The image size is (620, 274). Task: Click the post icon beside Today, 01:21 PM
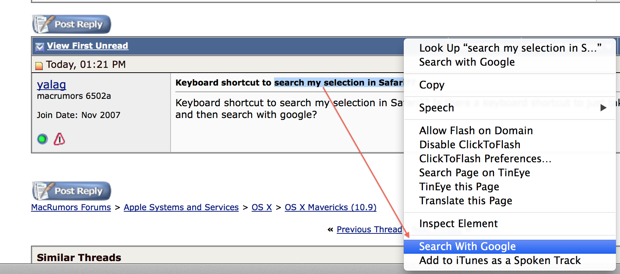coord(39,66)
